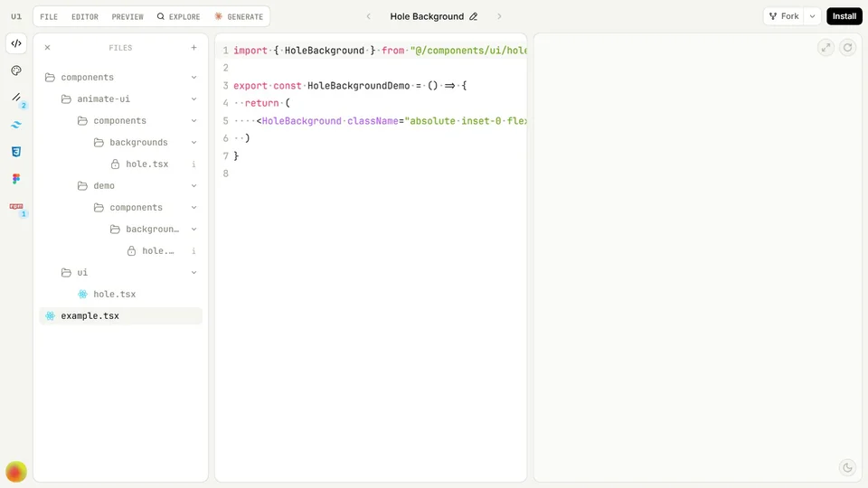Collapse demo's components folder chevron
The image size is (868, 488).
(x=193, y=208)
